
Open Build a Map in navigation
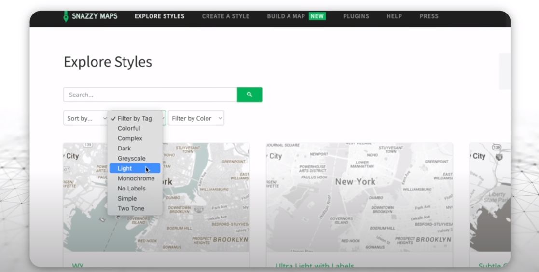(x=286, y=16)
